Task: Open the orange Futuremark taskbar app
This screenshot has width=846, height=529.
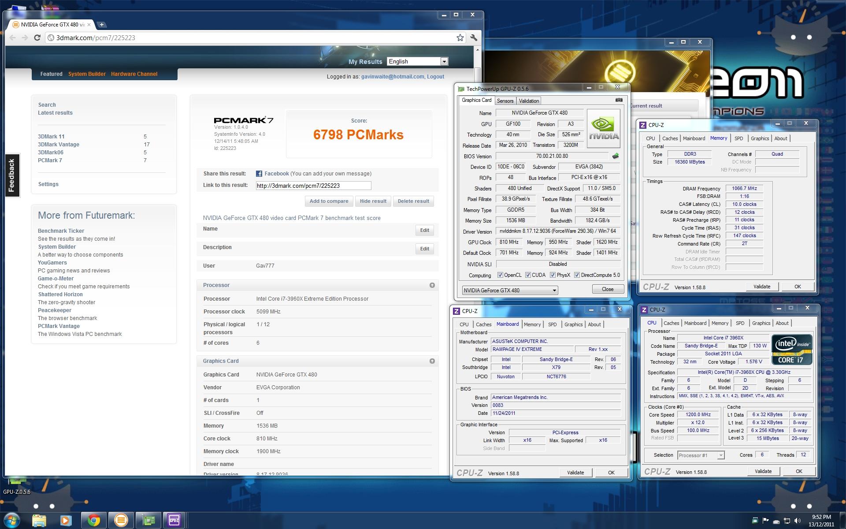Action: 121,521
